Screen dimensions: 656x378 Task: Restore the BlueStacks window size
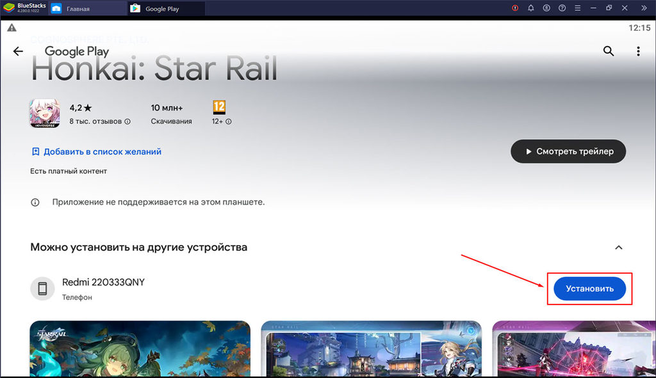(x=609, y=8)
